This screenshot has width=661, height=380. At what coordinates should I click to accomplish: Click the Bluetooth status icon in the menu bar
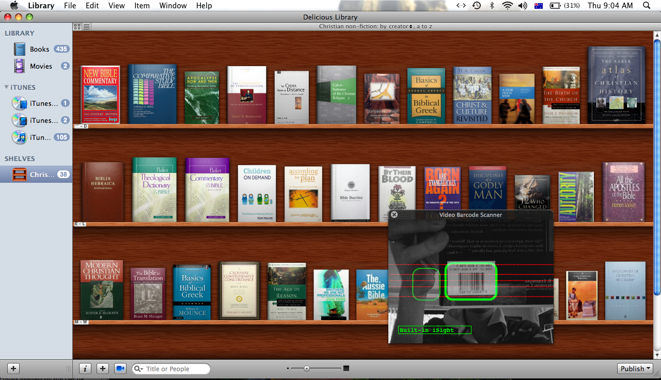pyautogui.click(x=492, y=6)
